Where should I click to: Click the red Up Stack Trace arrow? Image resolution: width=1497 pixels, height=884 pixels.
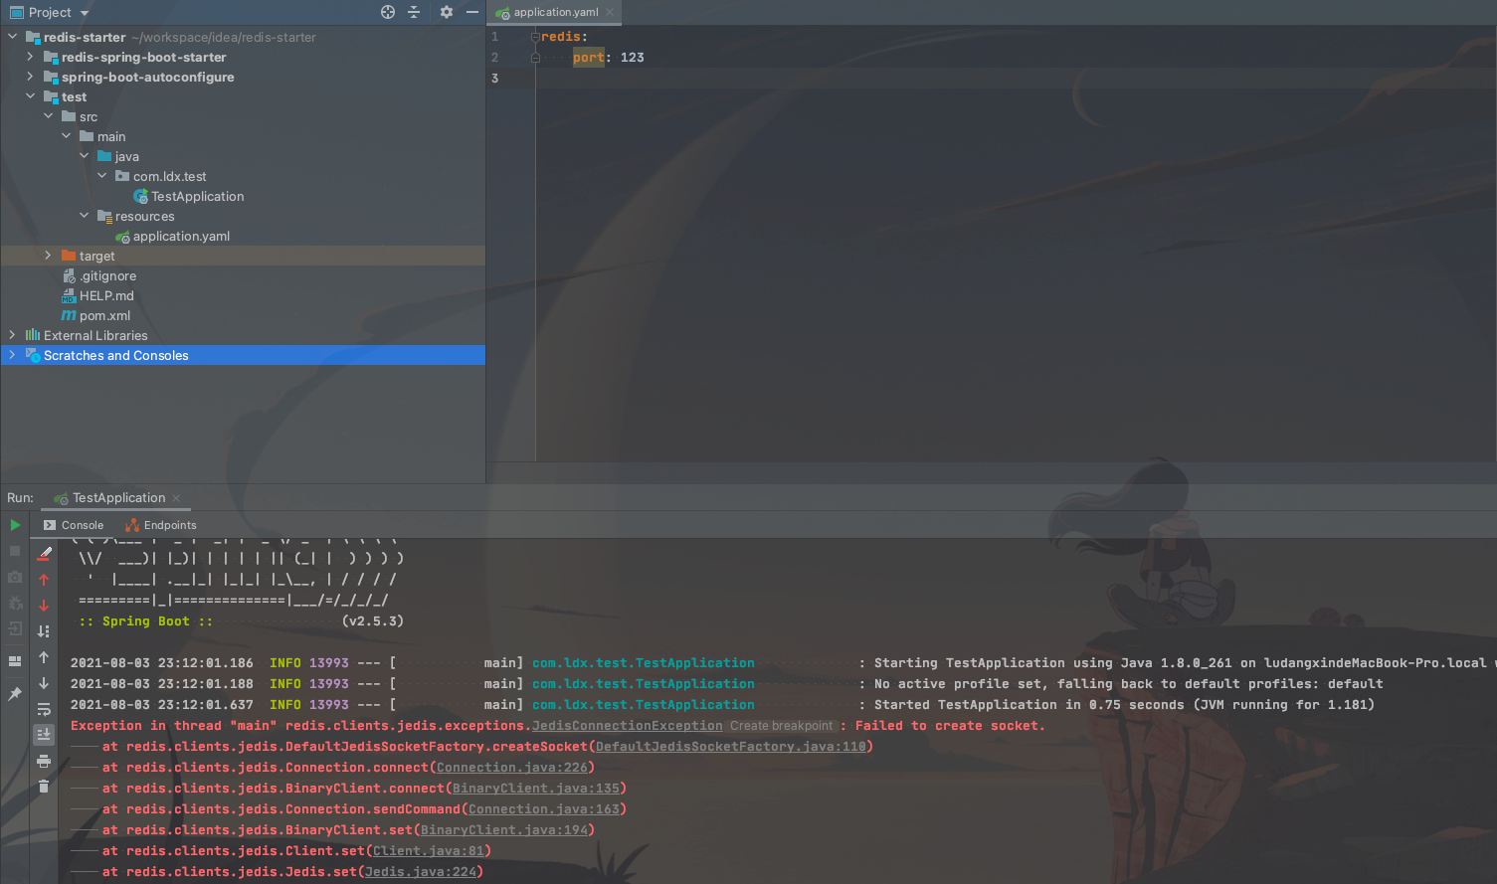pos(44,580)
